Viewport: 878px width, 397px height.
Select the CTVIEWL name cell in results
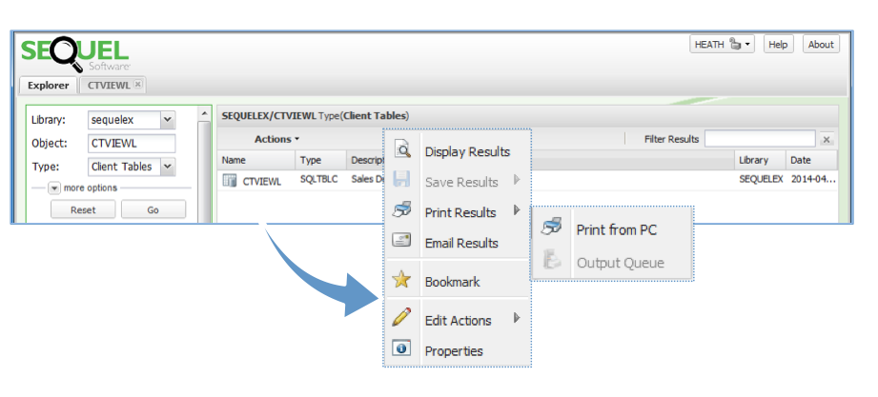click(x=261, y=181)
